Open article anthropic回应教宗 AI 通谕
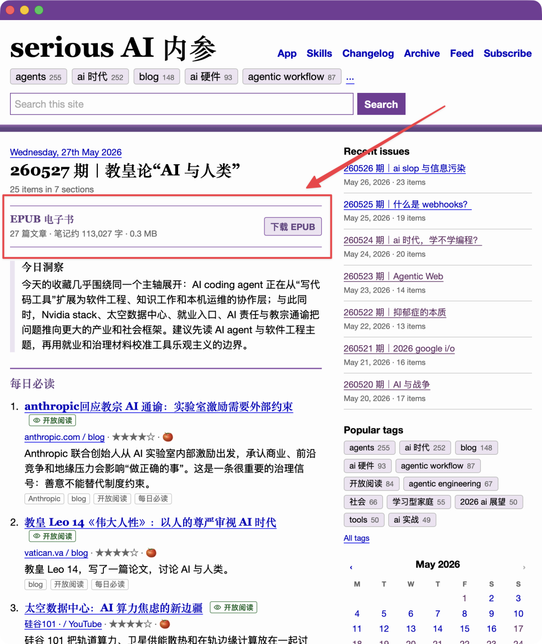542x644 pixels. [159, 406]
